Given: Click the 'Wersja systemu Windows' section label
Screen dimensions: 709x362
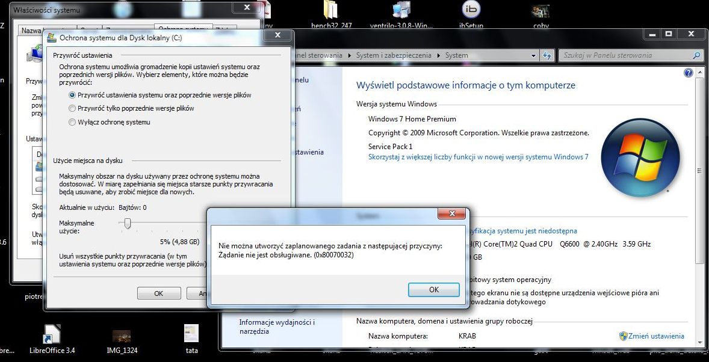Looking at the screenshot, I should 397,105.
